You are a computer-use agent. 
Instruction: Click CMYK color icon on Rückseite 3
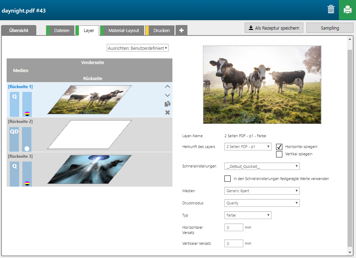coord(27,183)
